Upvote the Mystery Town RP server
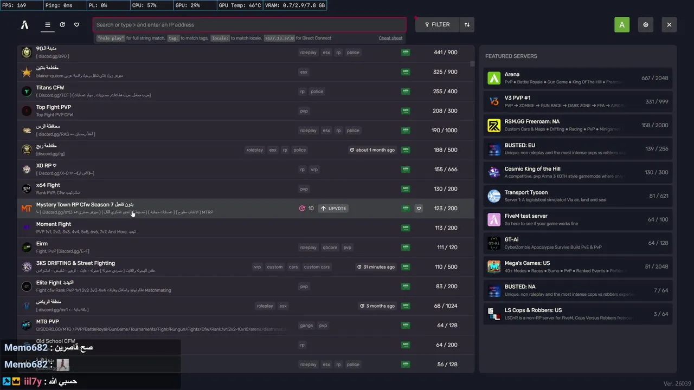This screenshot has width=694, height=390. pyautogui.click(x=333, y=208)
